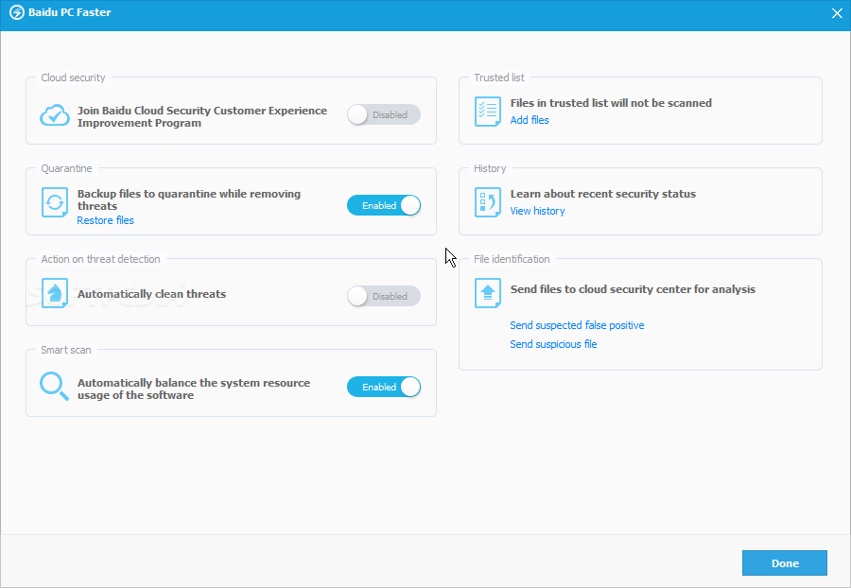Click the Add files link
This screenshot has height=588, width=851.
pos(530,120)
